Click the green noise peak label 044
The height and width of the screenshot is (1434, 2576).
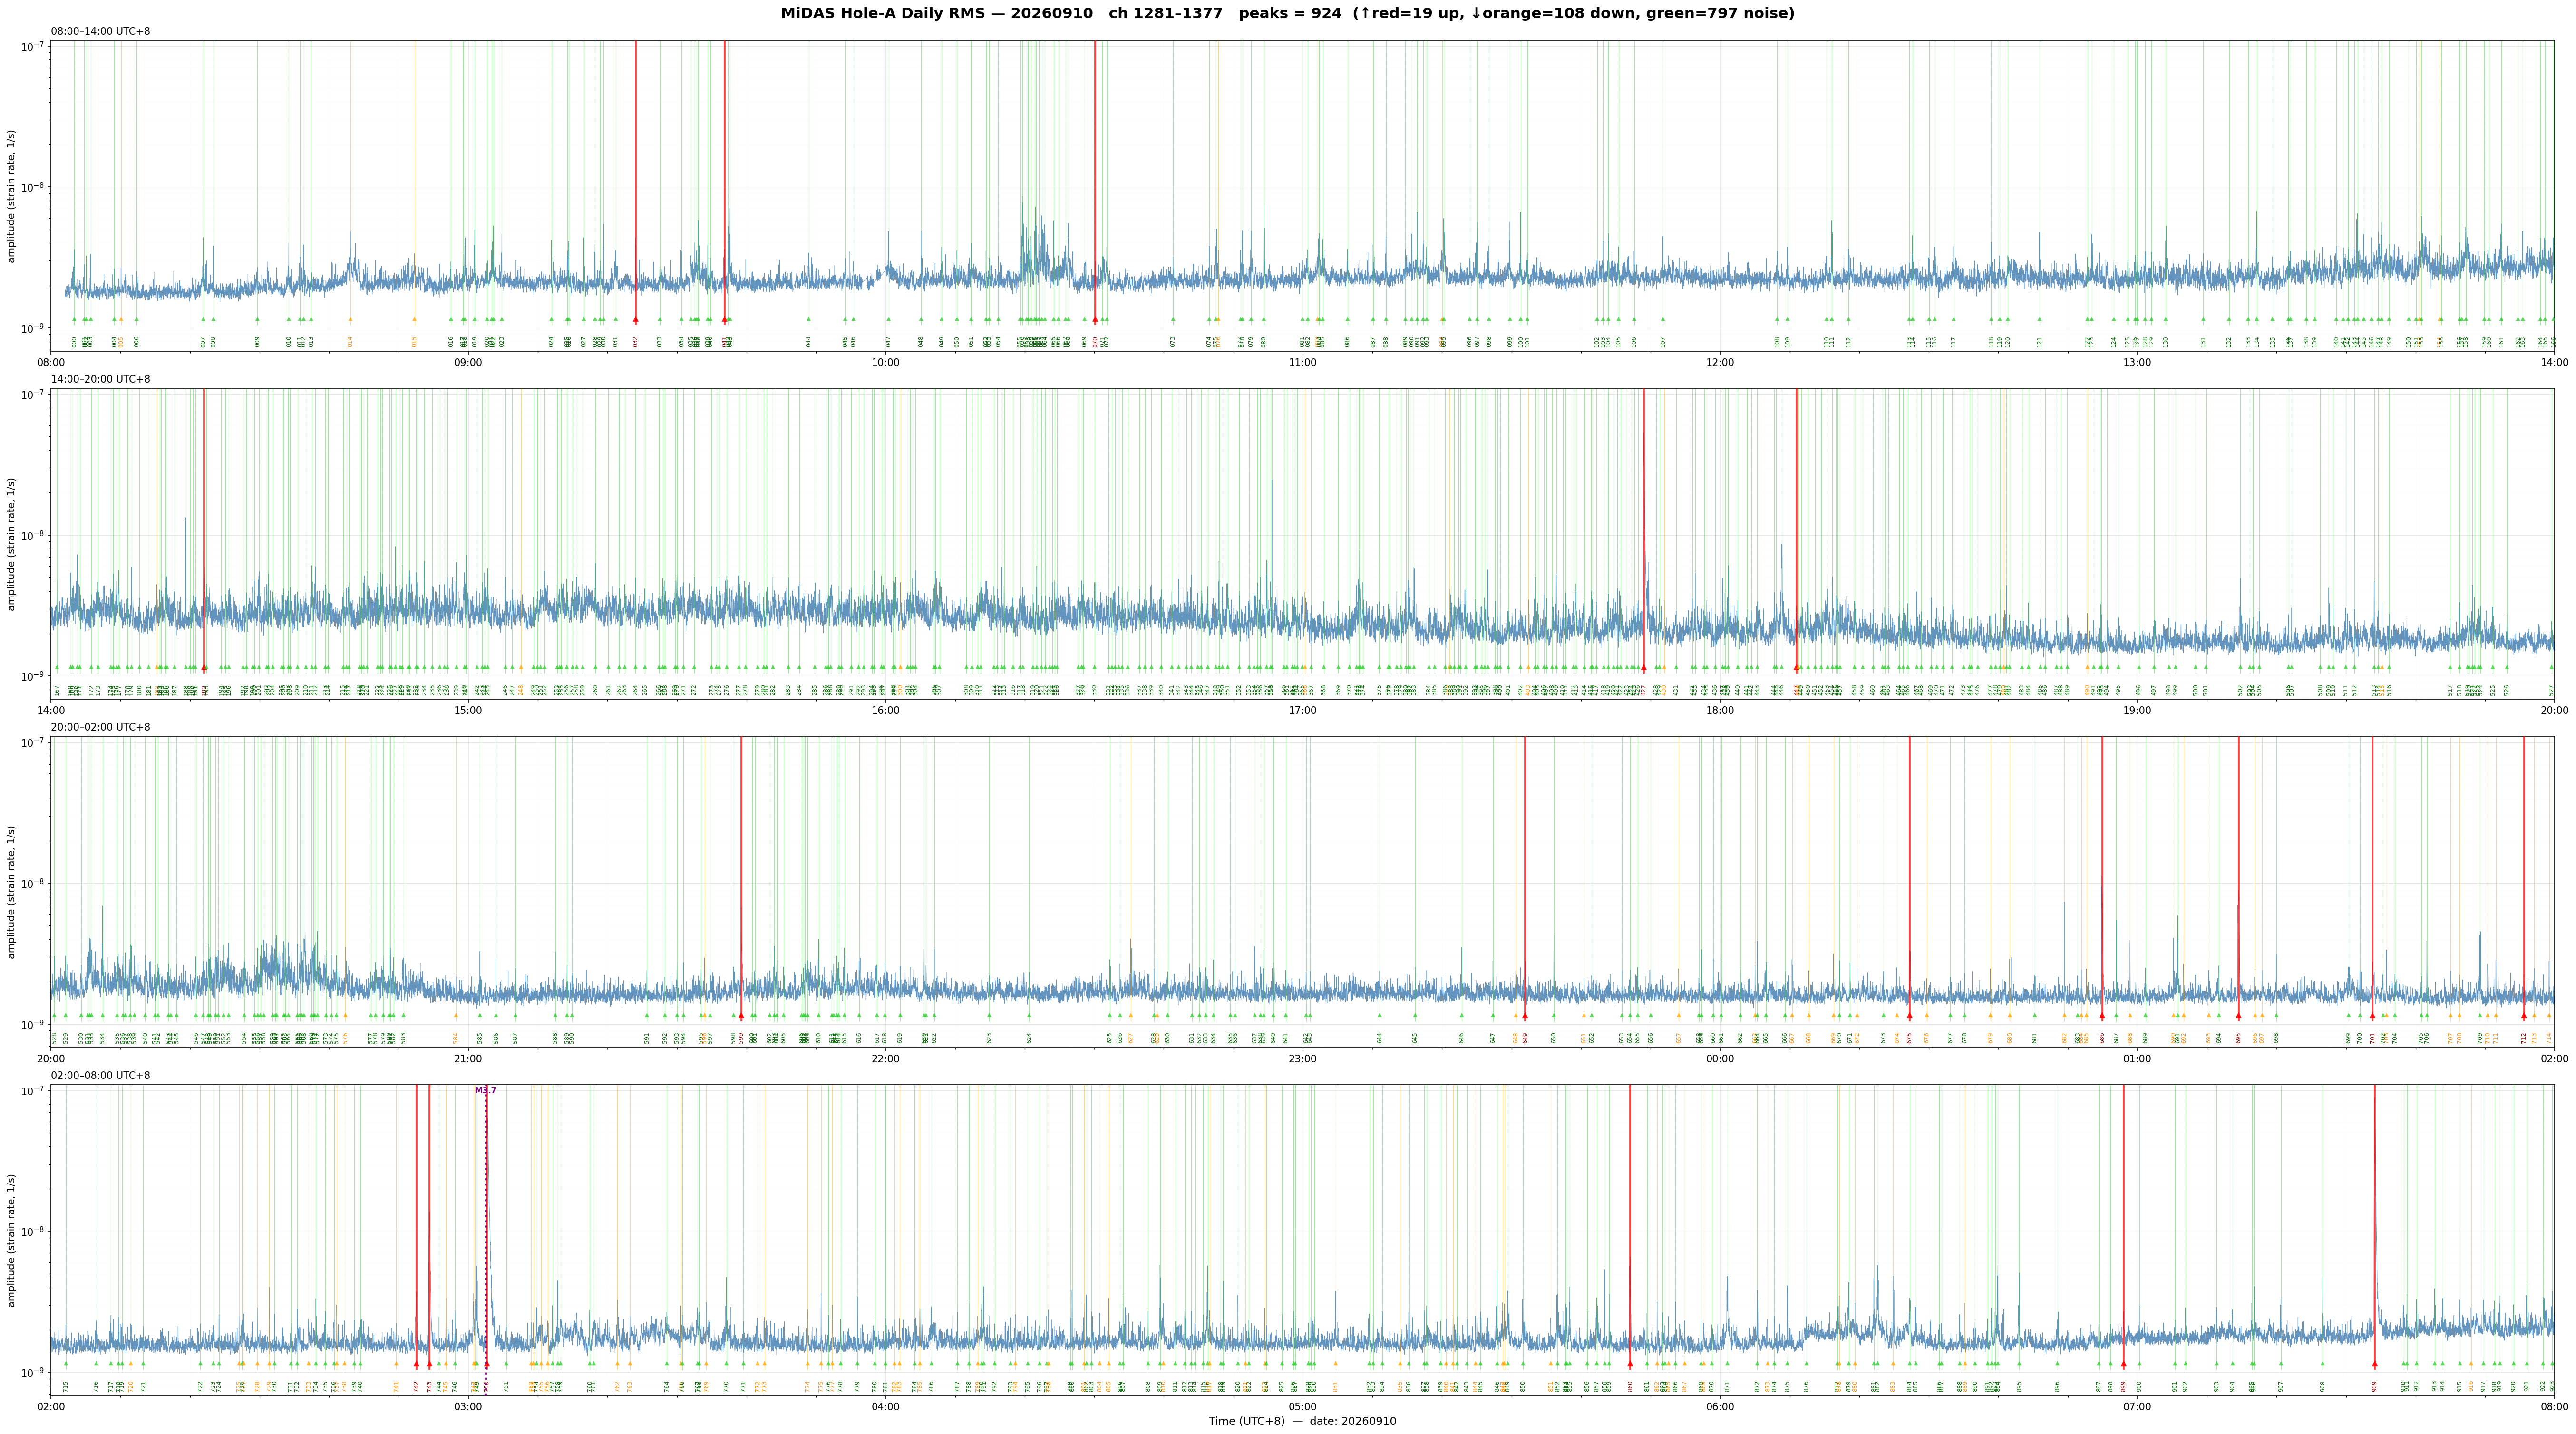809,342
